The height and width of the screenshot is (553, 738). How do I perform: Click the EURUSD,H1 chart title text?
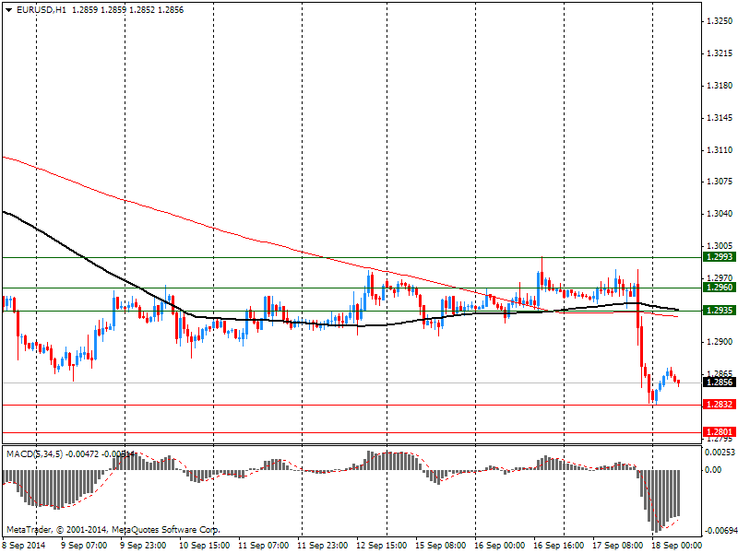[x=42, y=10]
